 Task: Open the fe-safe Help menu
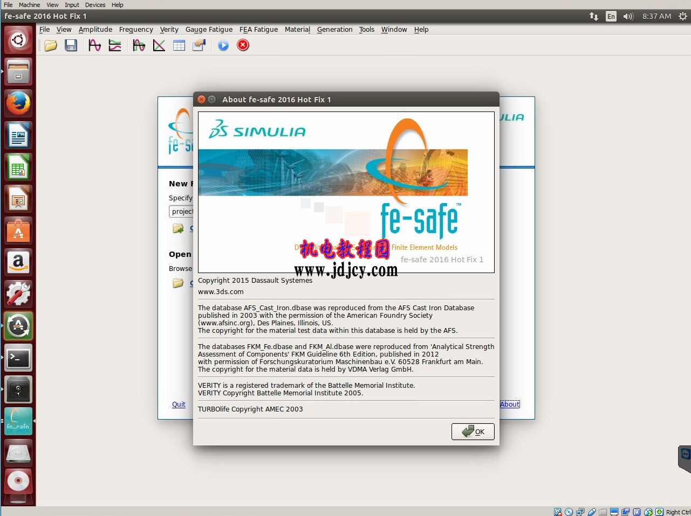pos(421,30)
